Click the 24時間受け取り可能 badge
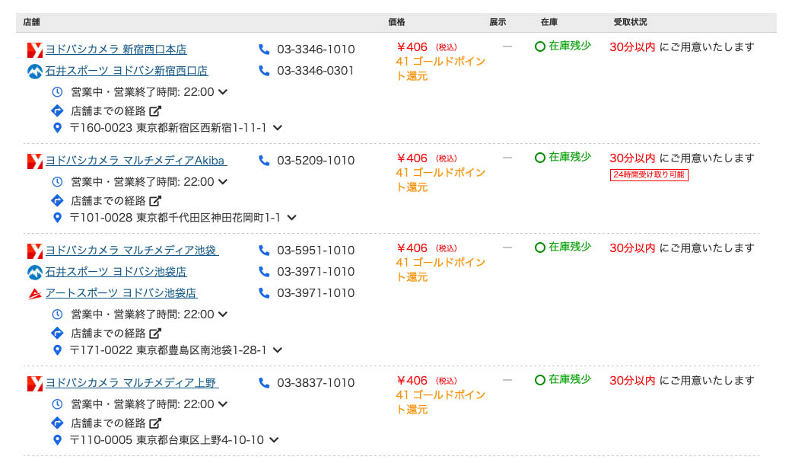Screen dimensions: 792x463 click(x=649, y=175)
